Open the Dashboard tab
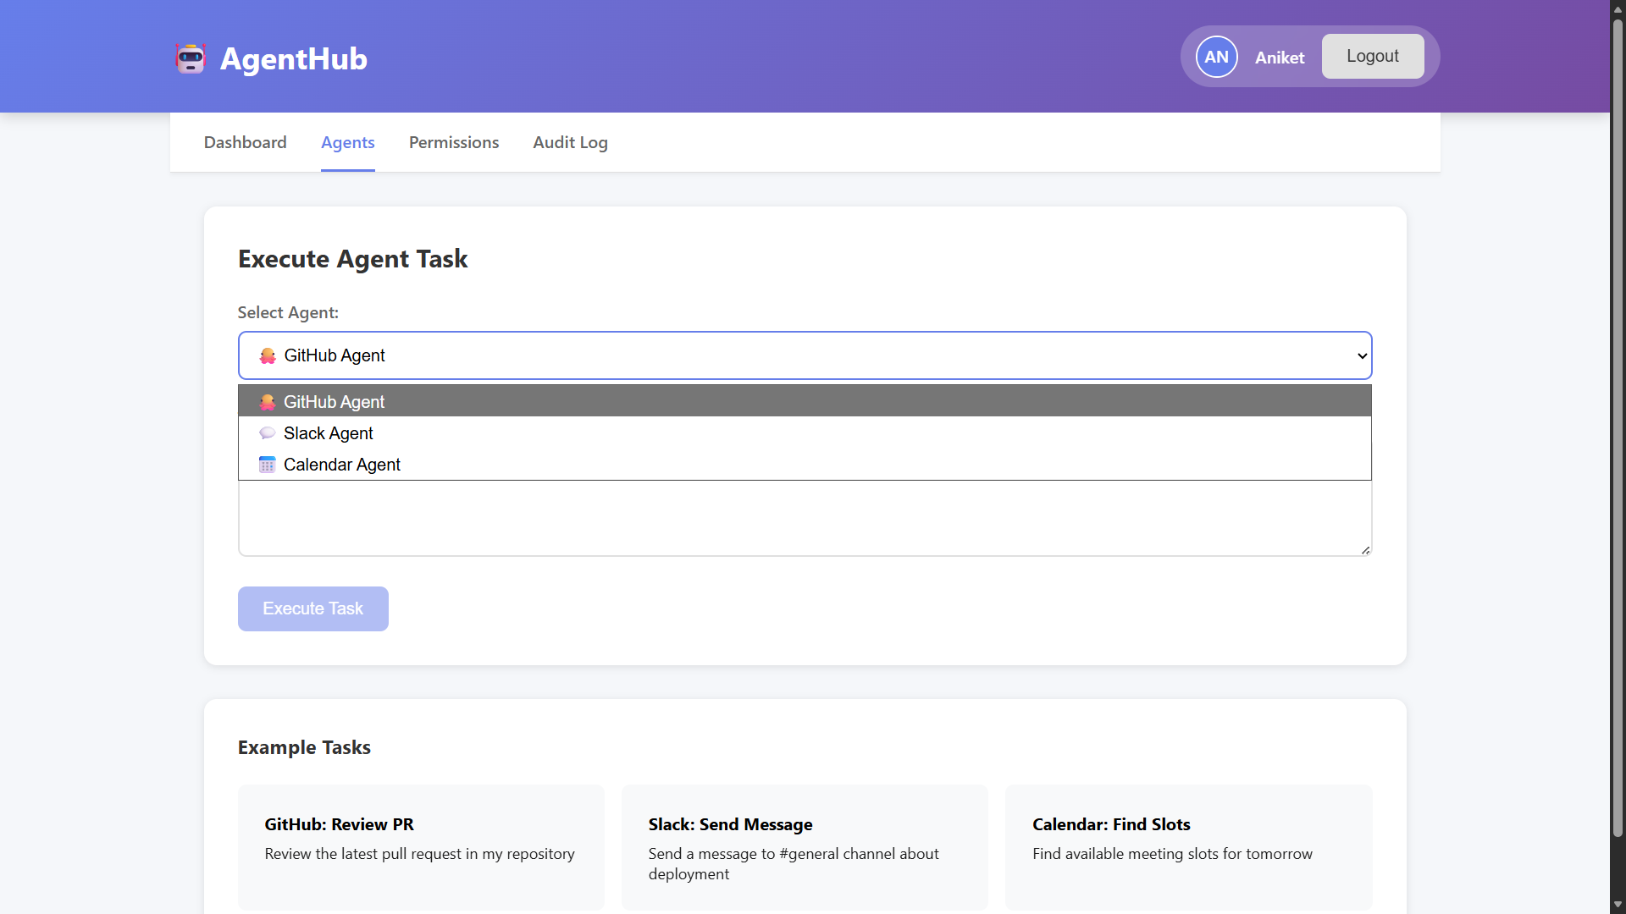The image size is (1626, 914). coord(245,142)
